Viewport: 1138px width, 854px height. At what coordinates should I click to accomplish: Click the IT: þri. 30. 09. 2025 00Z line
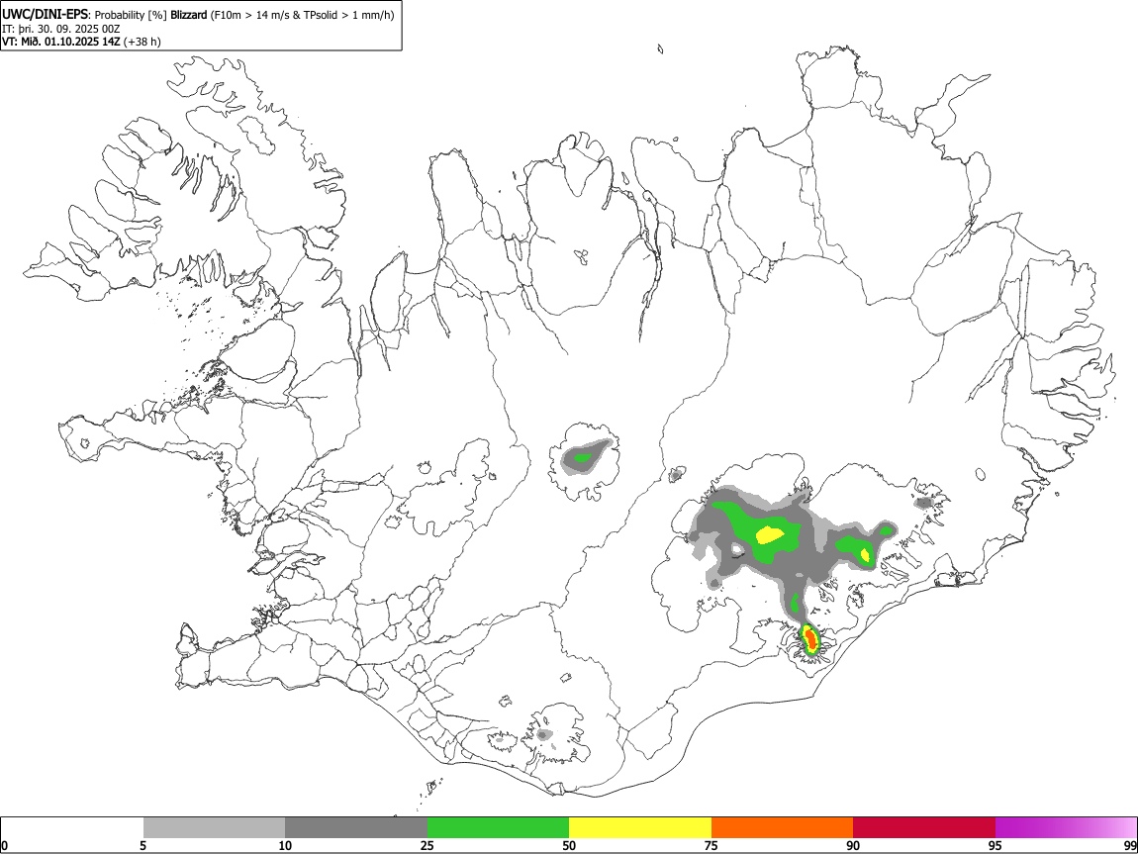pyautogui.click(x=61, y=29)
